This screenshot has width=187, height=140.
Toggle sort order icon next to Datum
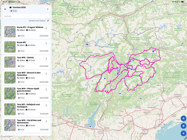tap(48, 20)
